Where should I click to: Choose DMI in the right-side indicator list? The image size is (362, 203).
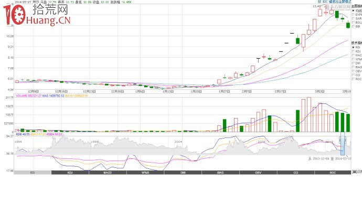coord(353,63)
